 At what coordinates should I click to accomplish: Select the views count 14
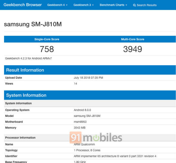[x=75, y=84]
